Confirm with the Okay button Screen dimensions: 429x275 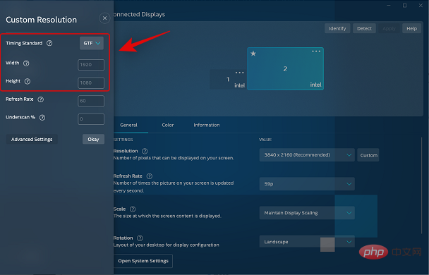(93, 139)
